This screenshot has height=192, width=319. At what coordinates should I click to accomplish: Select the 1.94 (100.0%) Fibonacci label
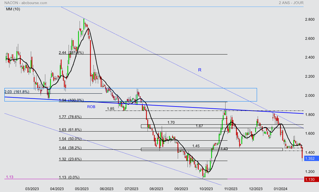point(71,100)
